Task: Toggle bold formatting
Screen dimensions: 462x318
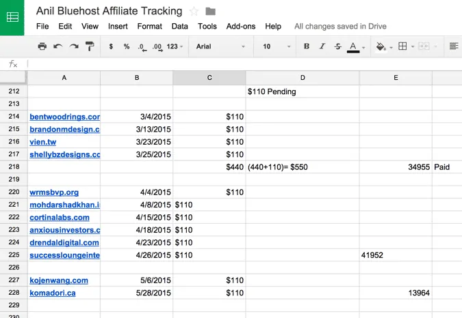Action: tap(307, 46)
